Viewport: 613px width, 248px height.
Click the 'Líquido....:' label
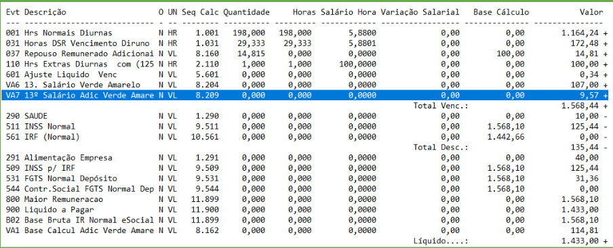point(441,241)
